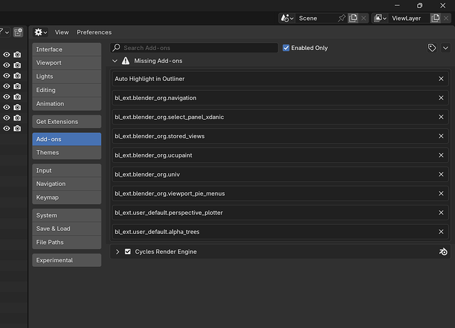Toggle the Enabled Only checkbox

pos(286,48)
